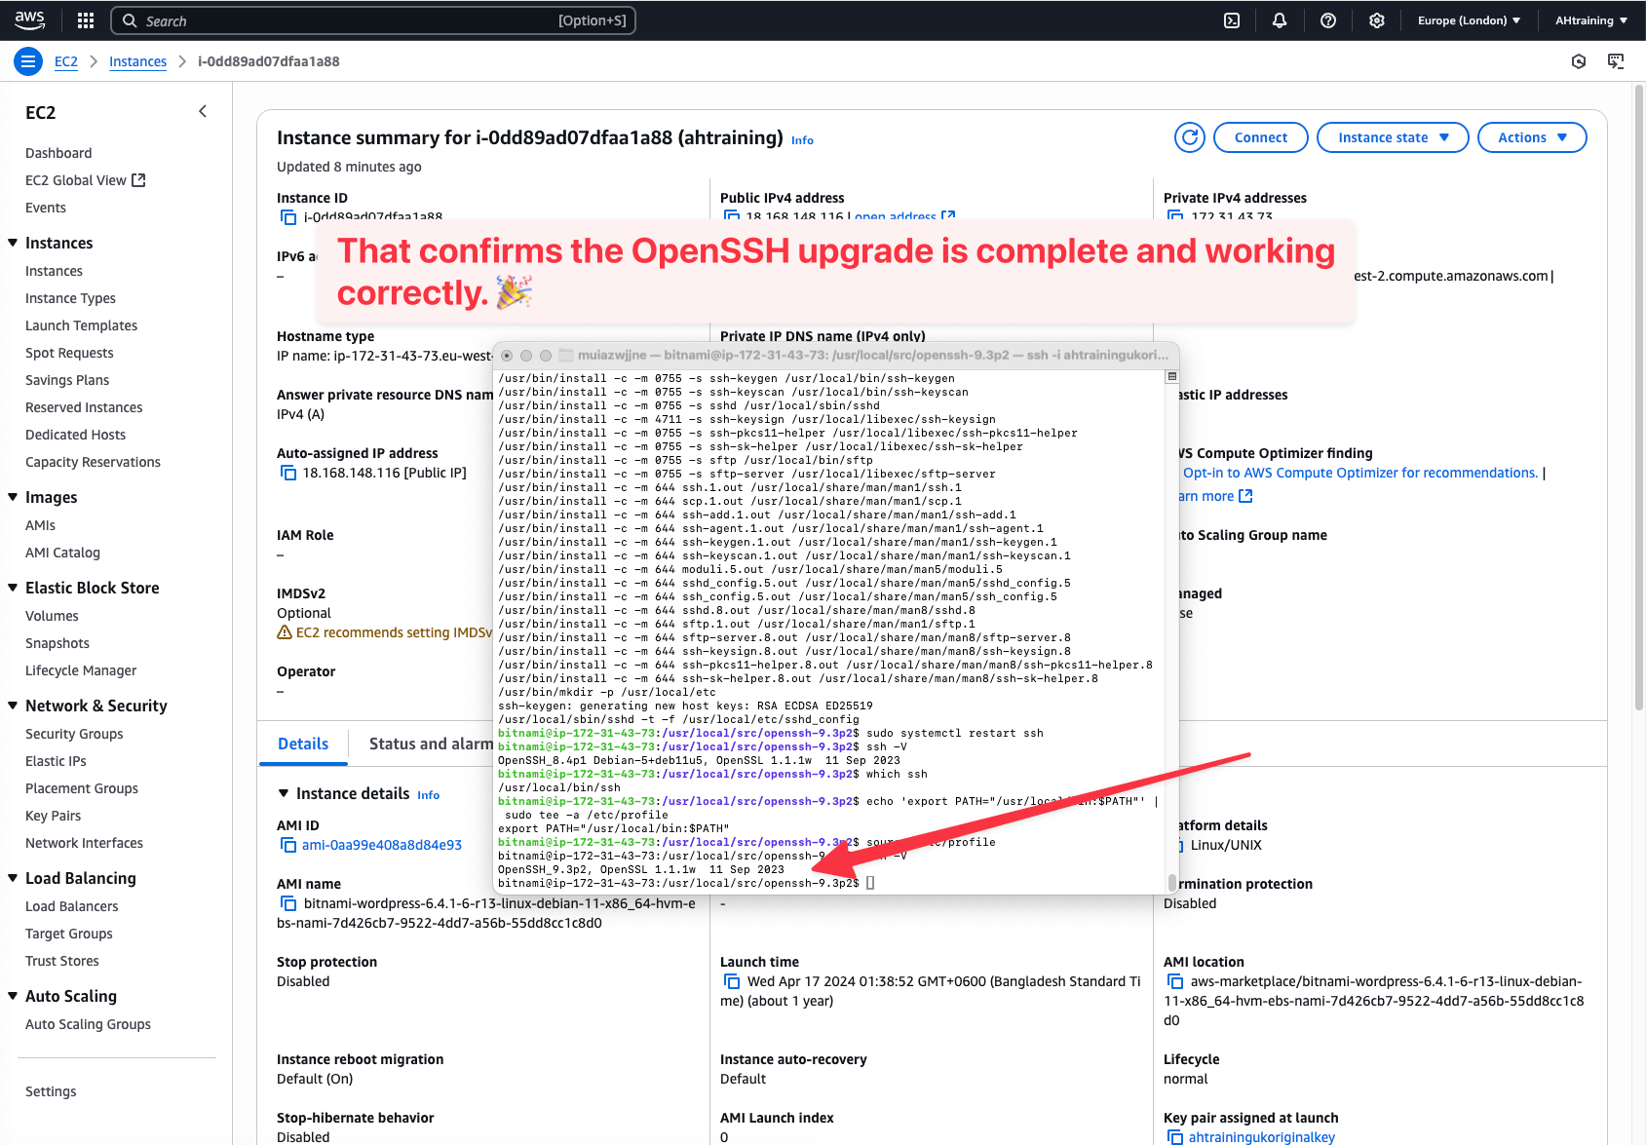The height and width of the screenshot is (1145, 1646).
Task: Follow the EC2 breadcrumb link
Action: tap(66, 61)
